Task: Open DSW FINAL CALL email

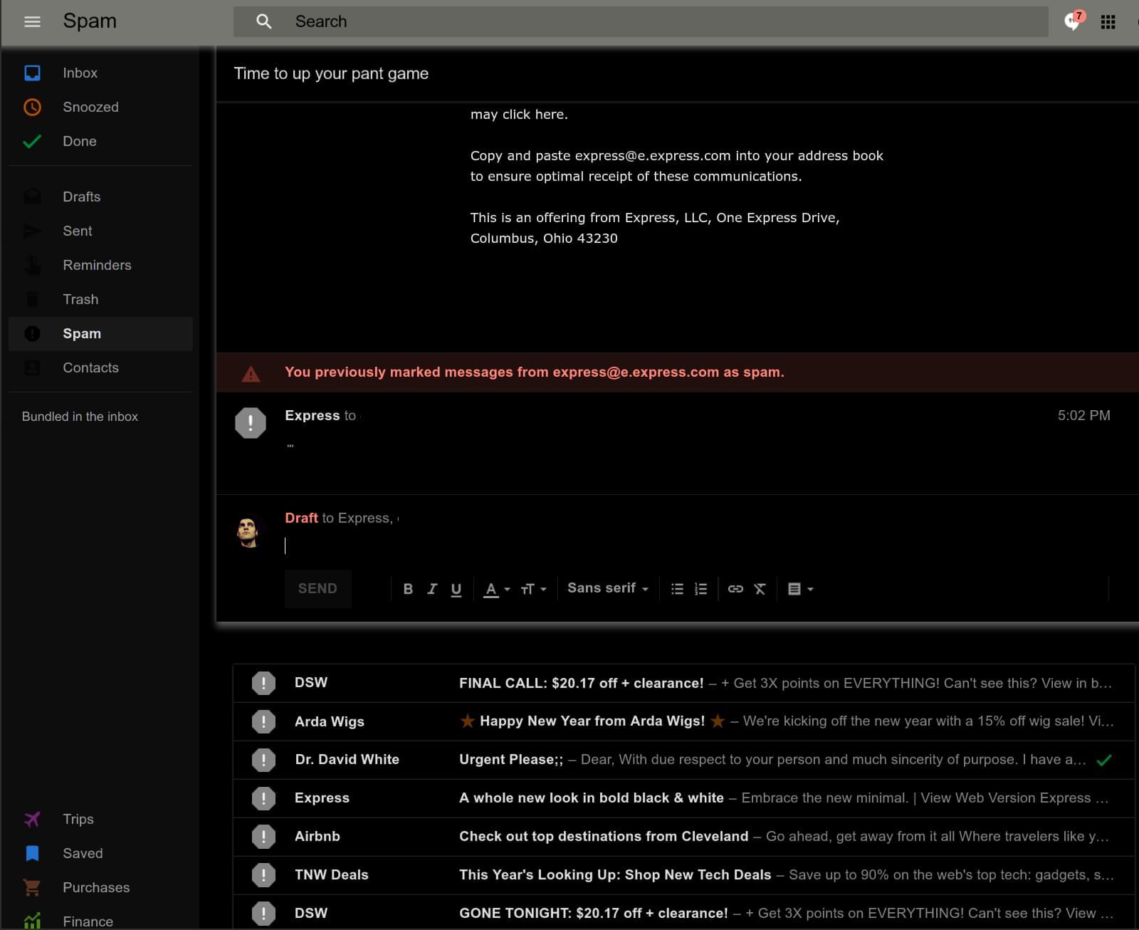Action: point(683,683)
